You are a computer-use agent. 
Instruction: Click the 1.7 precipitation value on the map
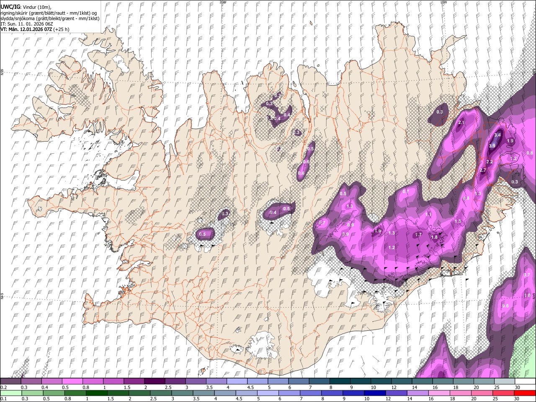click(418, 235)
